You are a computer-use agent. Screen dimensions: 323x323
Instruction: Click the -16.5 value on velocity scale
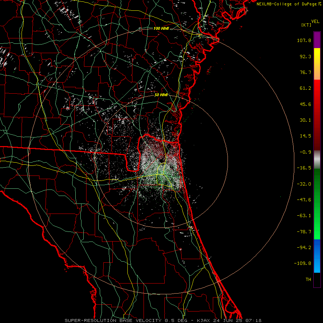pyautogui.click(x=304, y=168)
